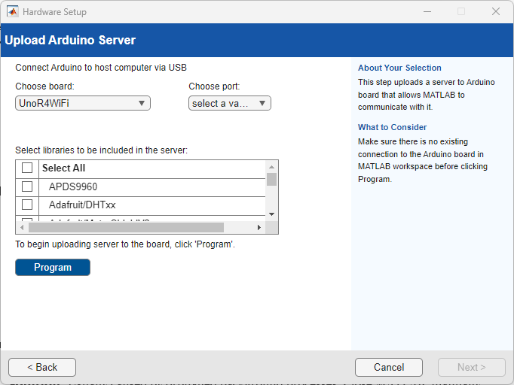
Task: Tick the Select All checkbox
Action: click(x=27, y=168)
